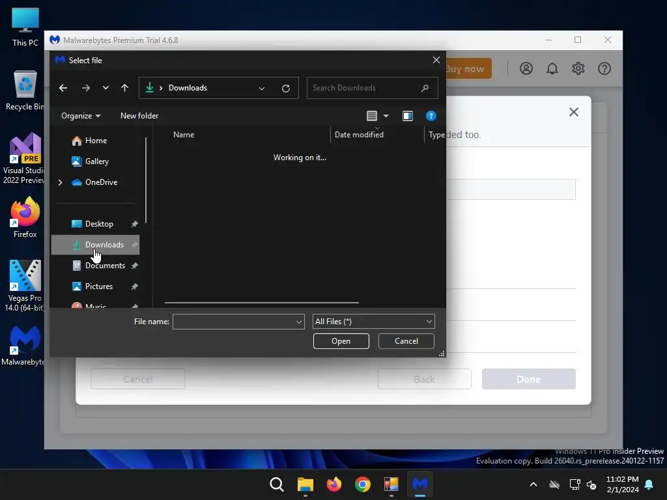Open taskbar Search
Image resolution: width=667 pixels, height=500 pixels.
(276, 484)
